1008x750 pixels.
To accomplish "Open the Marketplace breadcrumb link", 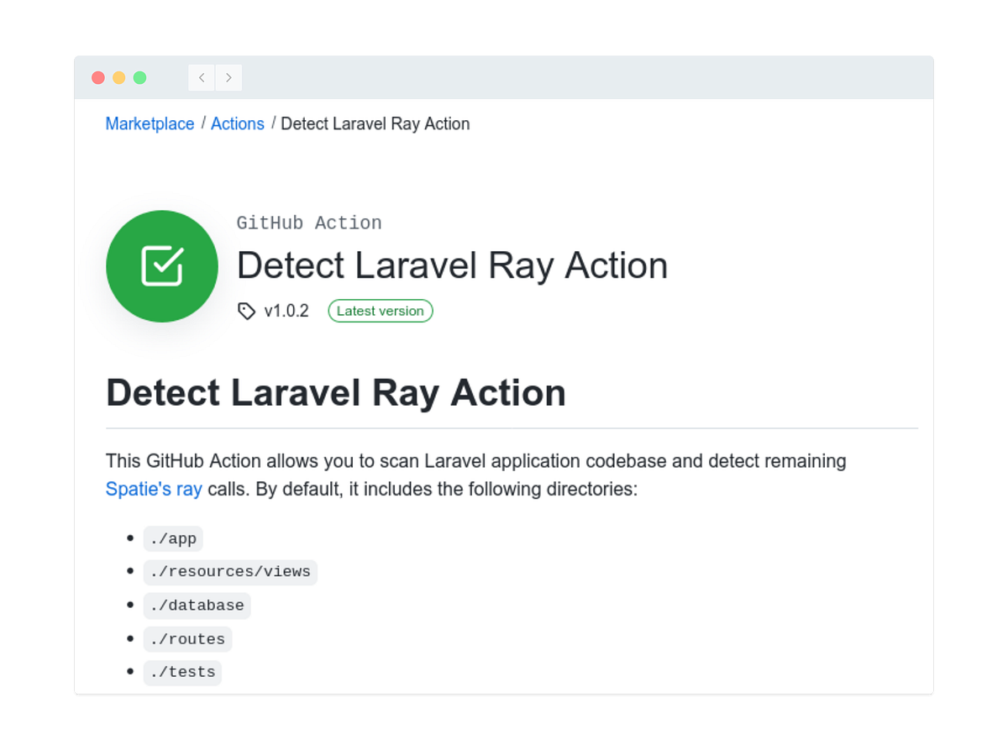I will 150,123.
